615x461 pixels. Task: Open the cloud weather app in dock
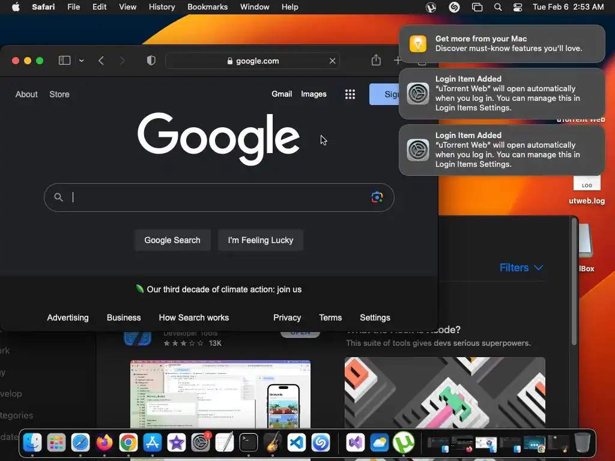click(380, 442)
